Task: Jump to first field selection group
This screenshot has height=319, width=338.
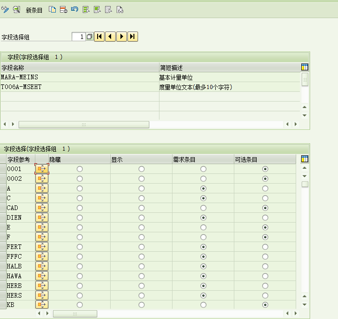Action: (x=99, y=37)
